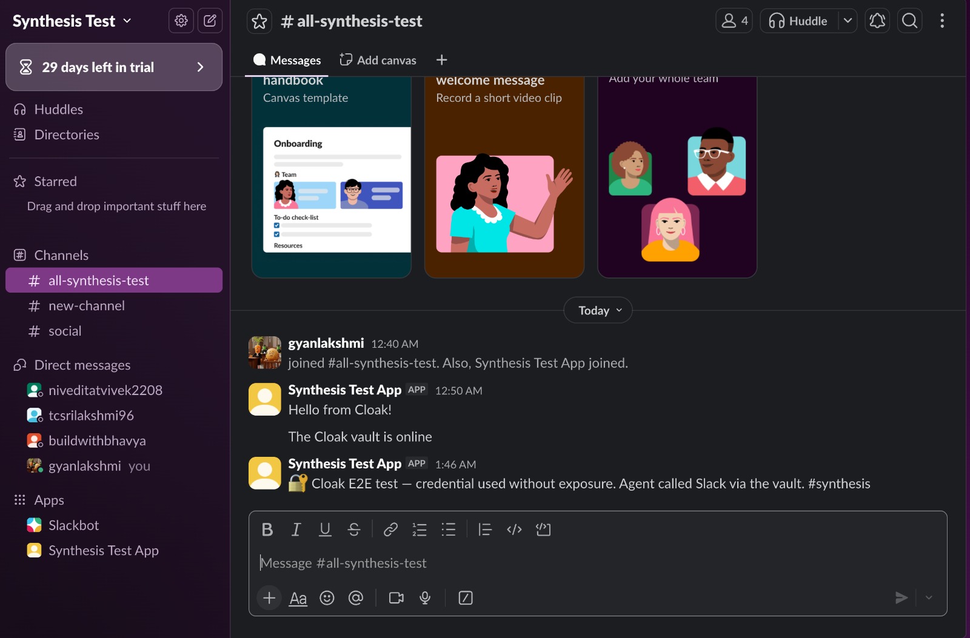Screen dimensions: 970x638
Task: Open DM with tcsrilakshmi96
Action: click(114, 416)
